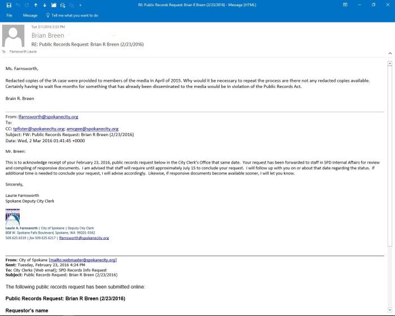Click the Undo arrow icon

(17, 5)
